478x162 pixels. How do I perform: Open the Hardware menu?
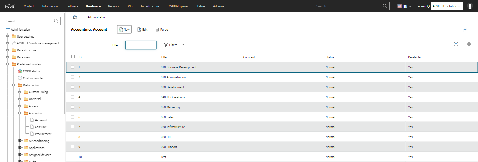point(93,6)
